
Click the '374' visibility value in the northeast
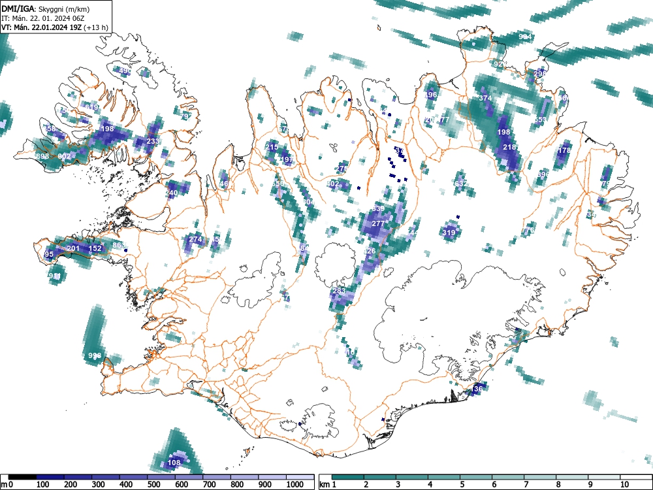[485, 99]
